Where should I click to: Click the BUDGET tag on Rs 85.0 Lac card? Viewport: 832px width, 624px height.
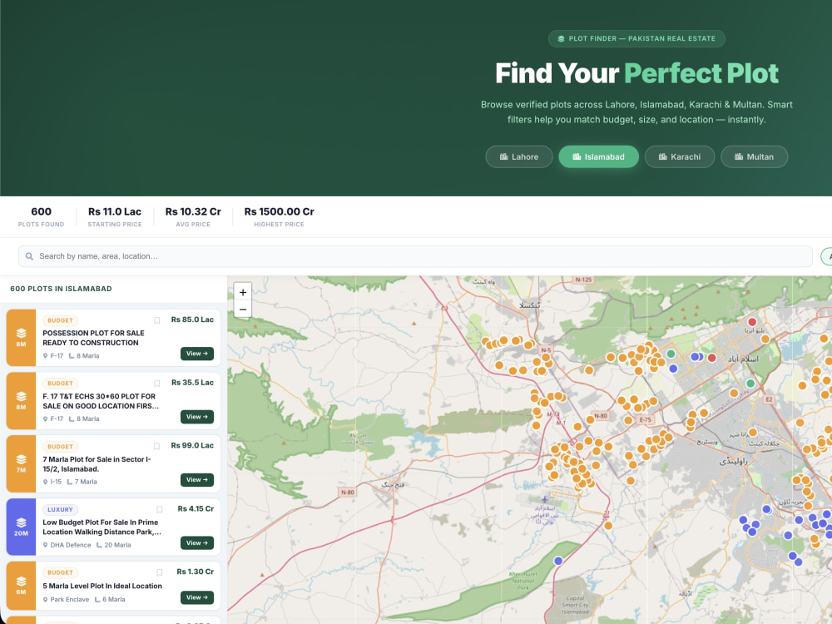[60, 320]
